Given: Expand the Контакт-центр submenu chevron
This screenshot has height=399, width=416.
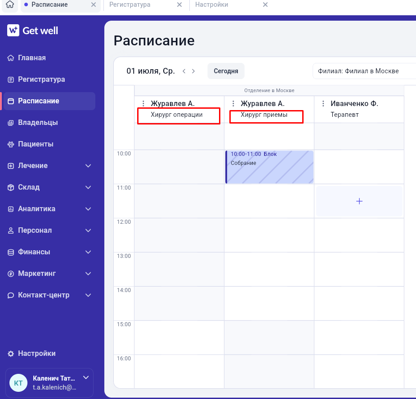Looking at the screenshot, I should point(88,295).
